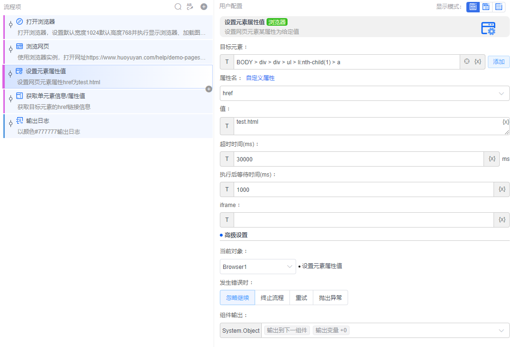
Task: Click the search icon in the 流程项 header
Action: point(178,7)
